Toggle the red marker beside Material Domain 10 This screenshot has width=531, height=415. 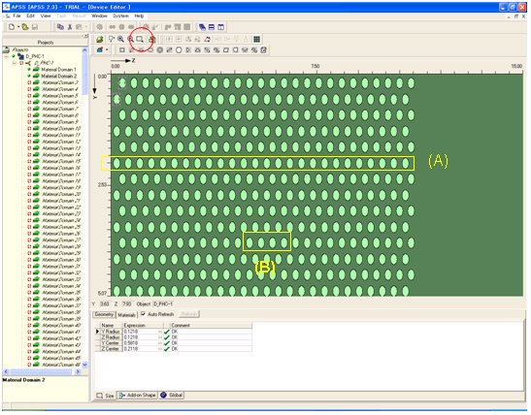pos(29,129)
